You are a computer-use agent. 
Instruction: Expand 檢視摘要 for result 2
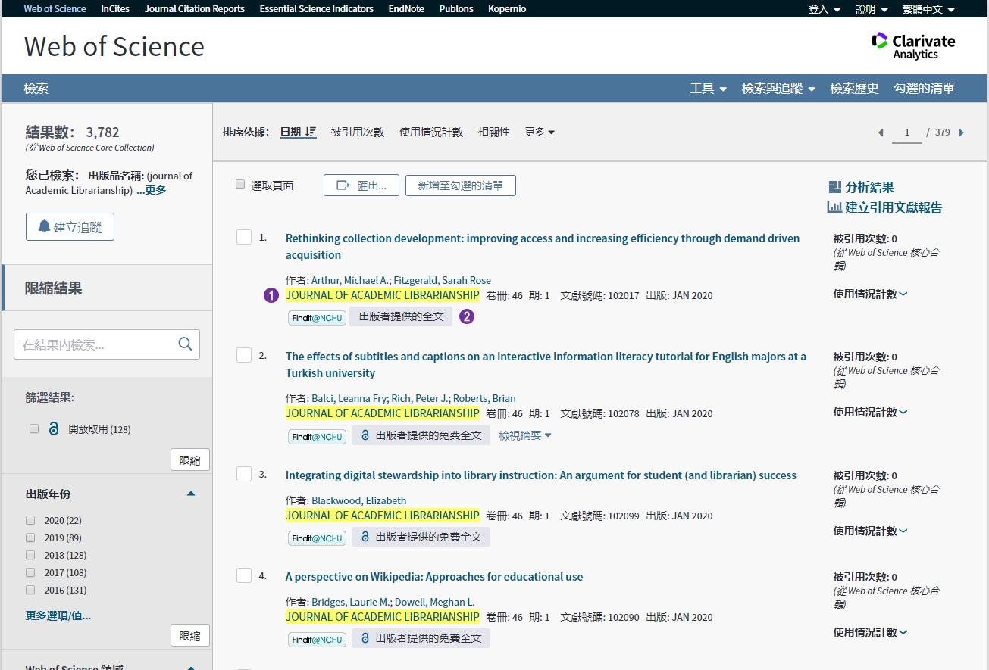pyautogui.click(x=525, y=435)
